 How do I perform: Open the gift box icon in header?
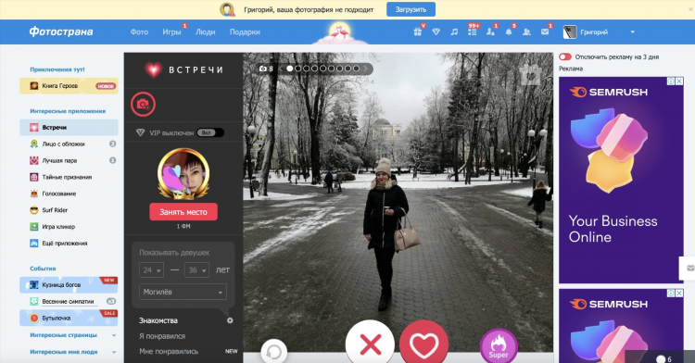point(418,31)
